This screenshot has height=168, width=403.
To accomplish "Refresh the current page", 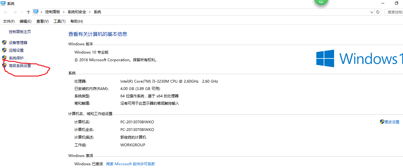I will coord(378,12).
